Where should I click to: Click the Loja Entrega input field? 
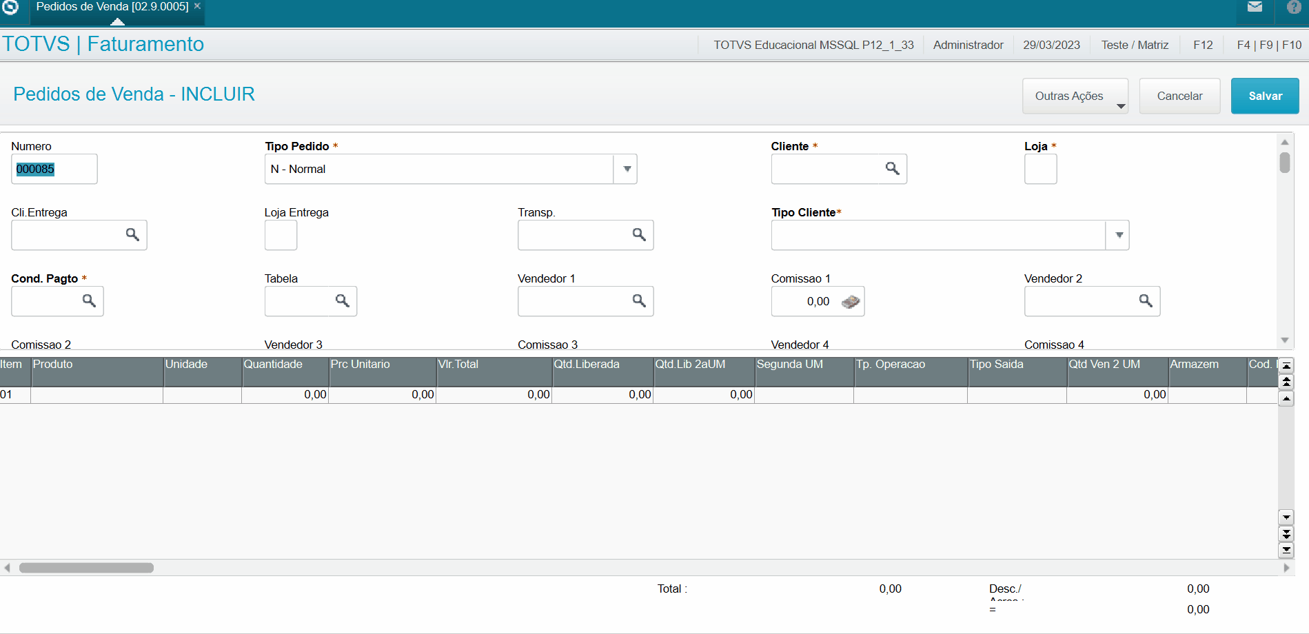pos(281,235)
